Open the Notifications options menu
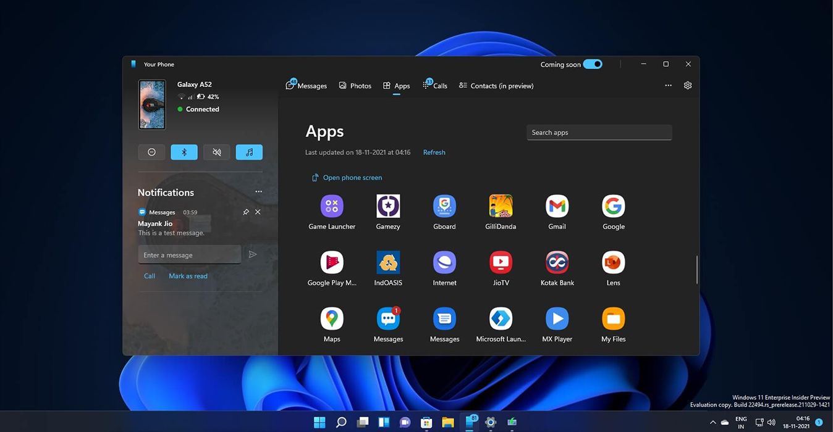833x432 pixels. [x=258, y=191]
